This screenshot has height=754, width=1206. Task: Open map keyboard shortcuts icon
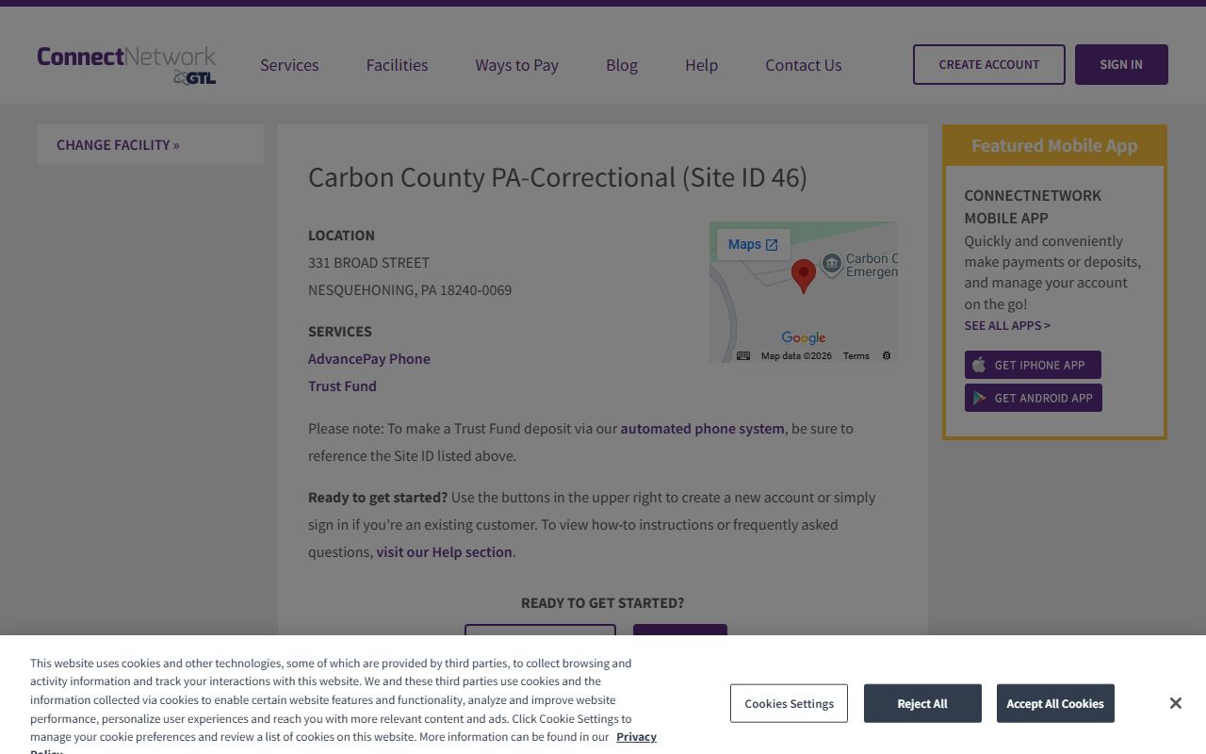(x=743, y=355)
